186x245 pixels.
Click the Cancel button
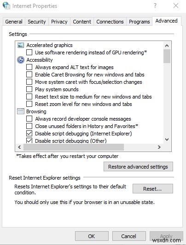tap(129, 236)
